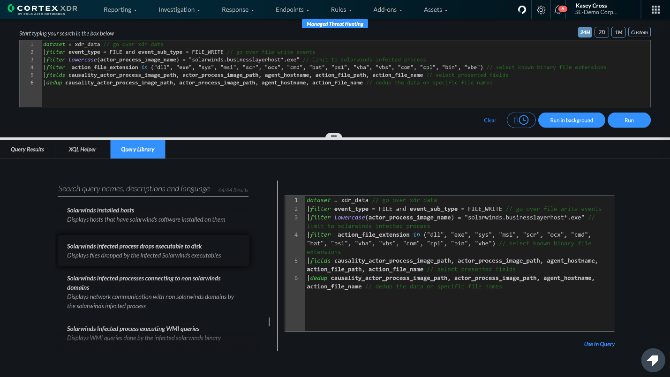
Task: Open the scheduled query clock icon button
Action: [x=521, y=120]
